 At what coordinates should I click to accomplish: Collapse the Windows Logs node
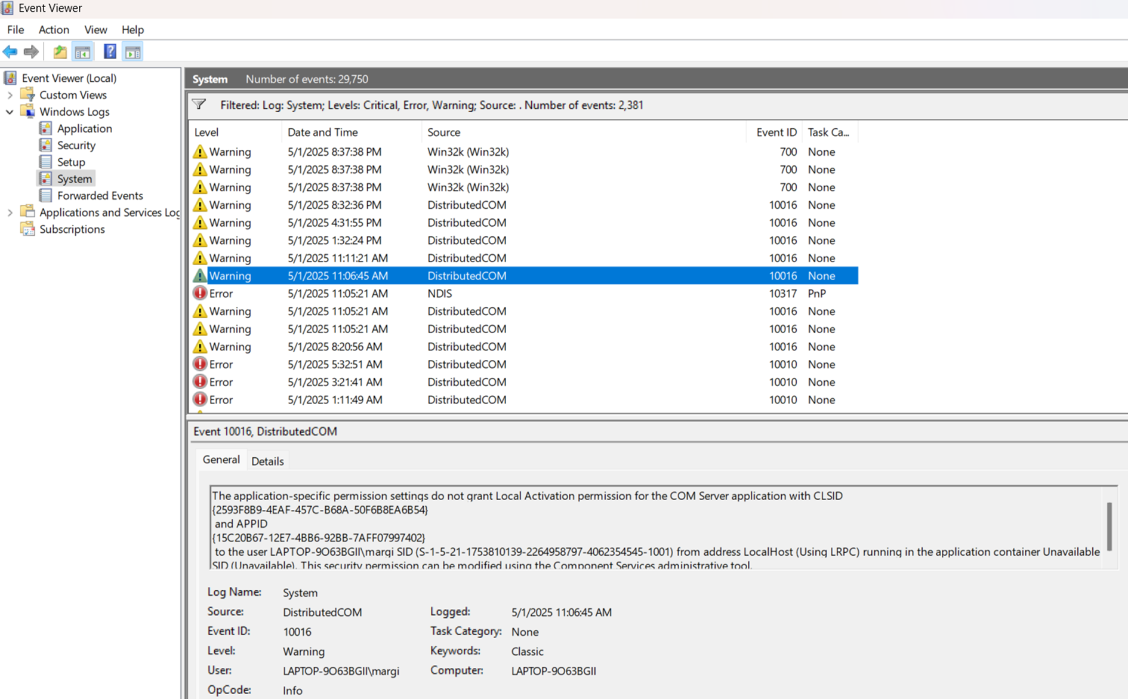click(x=10, y=112)
